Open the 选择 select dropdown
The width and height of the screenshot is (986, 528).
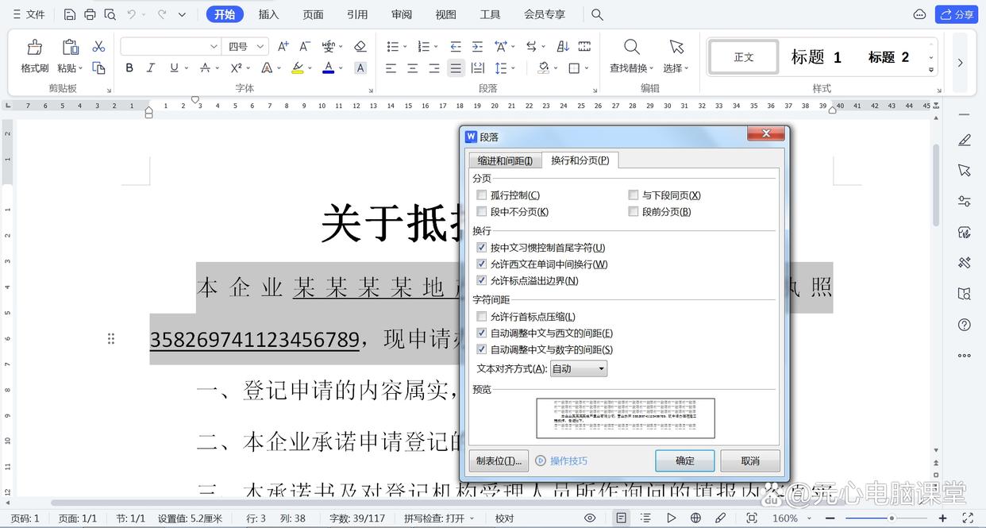(676, 68)
